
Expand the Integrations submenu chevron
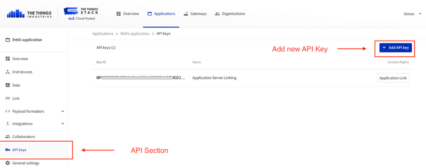pyautogui.click(x=63, y=124)
